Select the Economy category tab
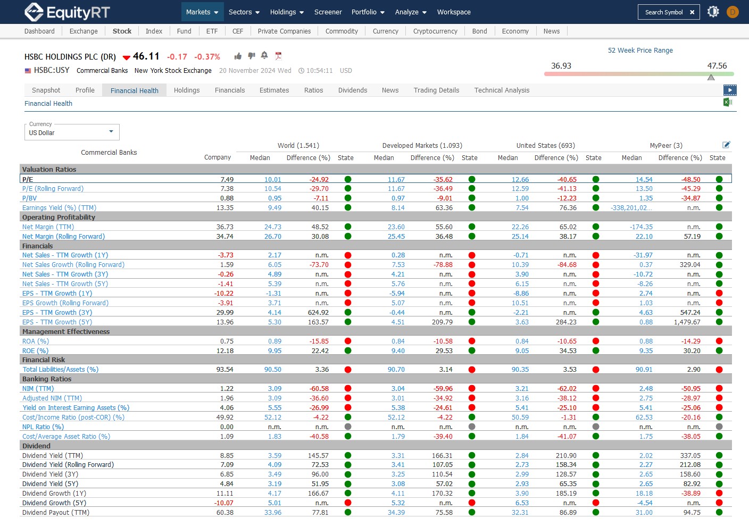The width and height of the screenshot is (749, 526). point(515,31)
